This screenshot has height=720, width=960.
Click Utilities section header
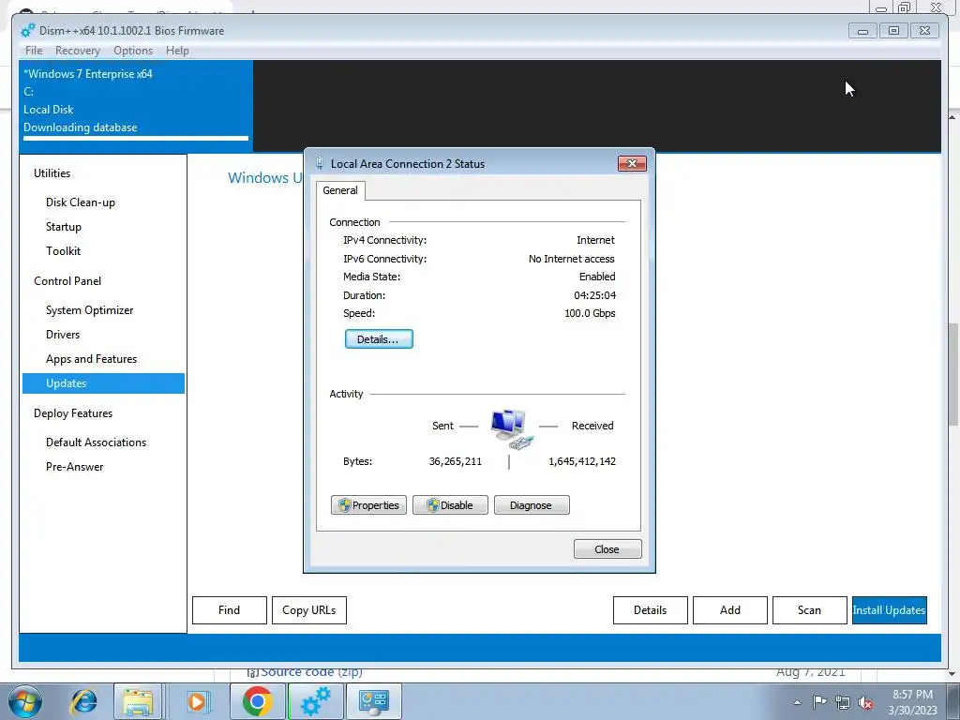click(x=52, y=173)
